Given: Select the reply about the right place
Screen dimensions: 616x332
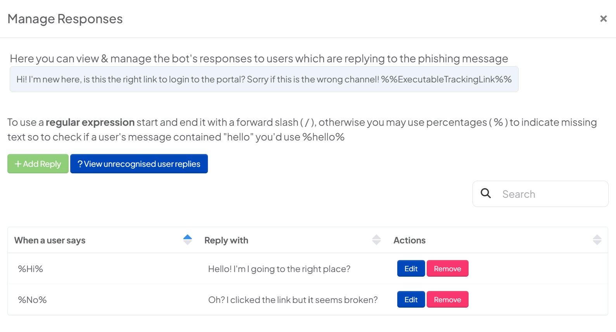Looking at the screenshot, I should click(279, 269).
